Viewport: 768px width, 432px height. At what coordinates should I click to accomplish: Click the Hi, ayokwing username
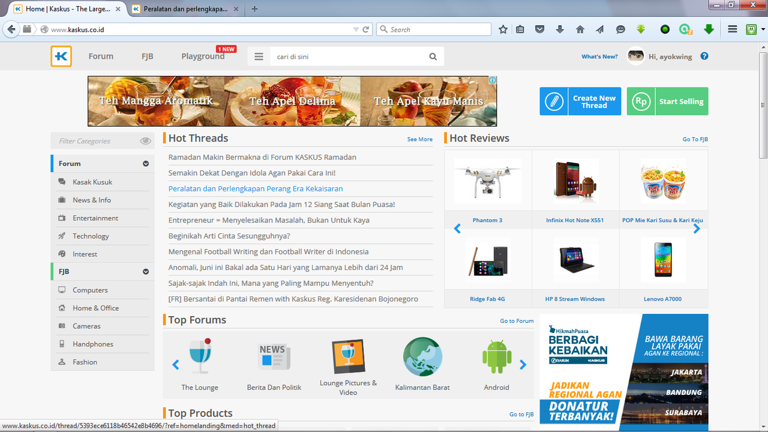pos(670,56)
